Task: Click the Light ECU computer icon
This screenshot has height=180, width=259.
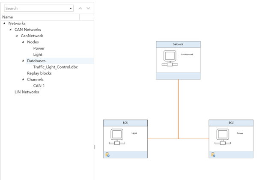Action: pos(117,137)
